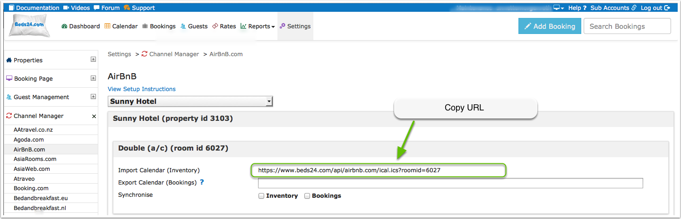Expand the Booking Page sidebar section
Viewport: 681px width, 219px height.
tap(93, 78)
